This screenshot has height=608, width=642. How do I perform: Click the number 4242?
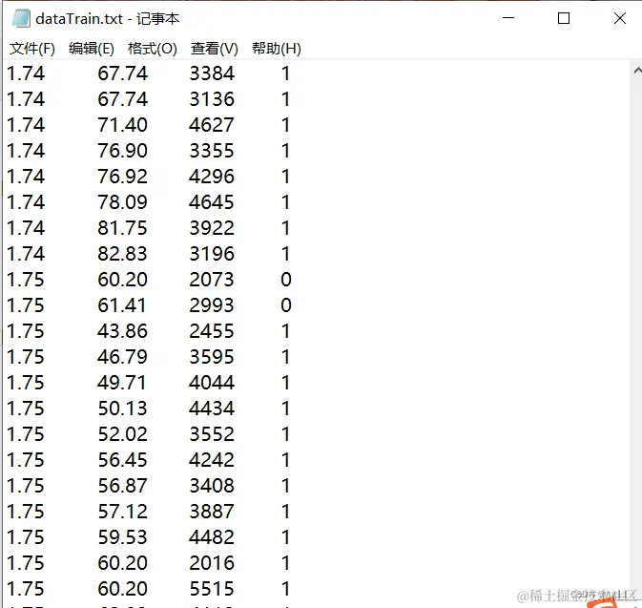[x=212, y=460]
